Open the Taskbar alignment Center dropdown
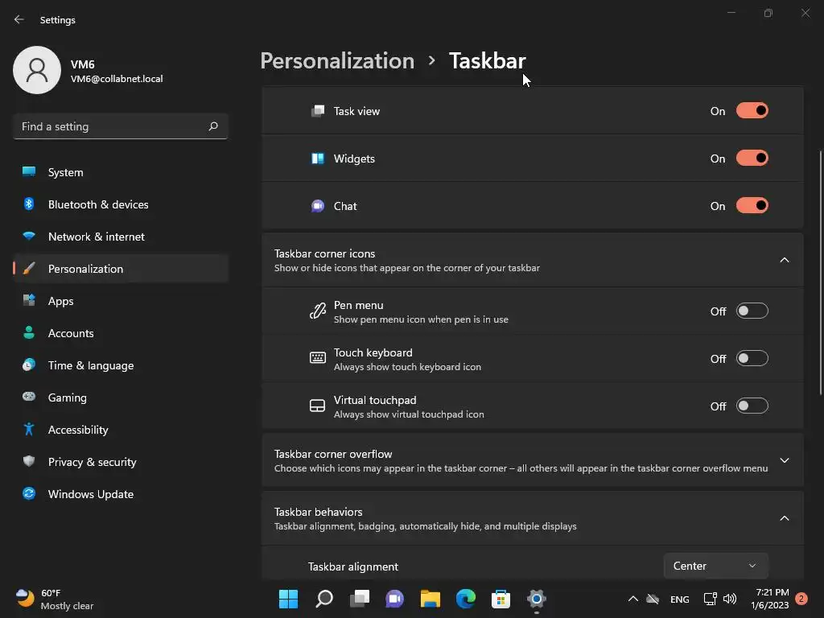 point(715,566)
